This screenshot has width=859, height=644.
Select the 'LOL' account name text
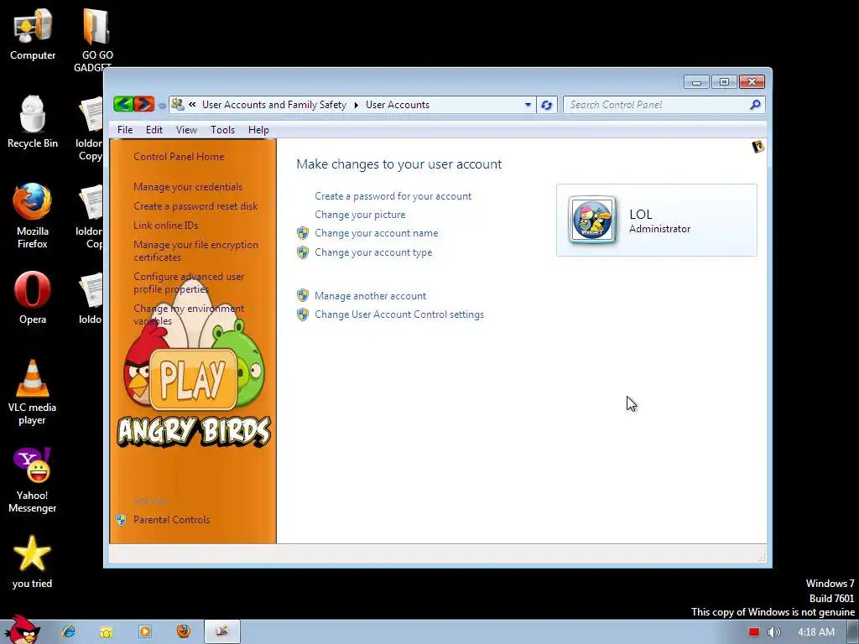pyautogui.click(x=640, y=214)
